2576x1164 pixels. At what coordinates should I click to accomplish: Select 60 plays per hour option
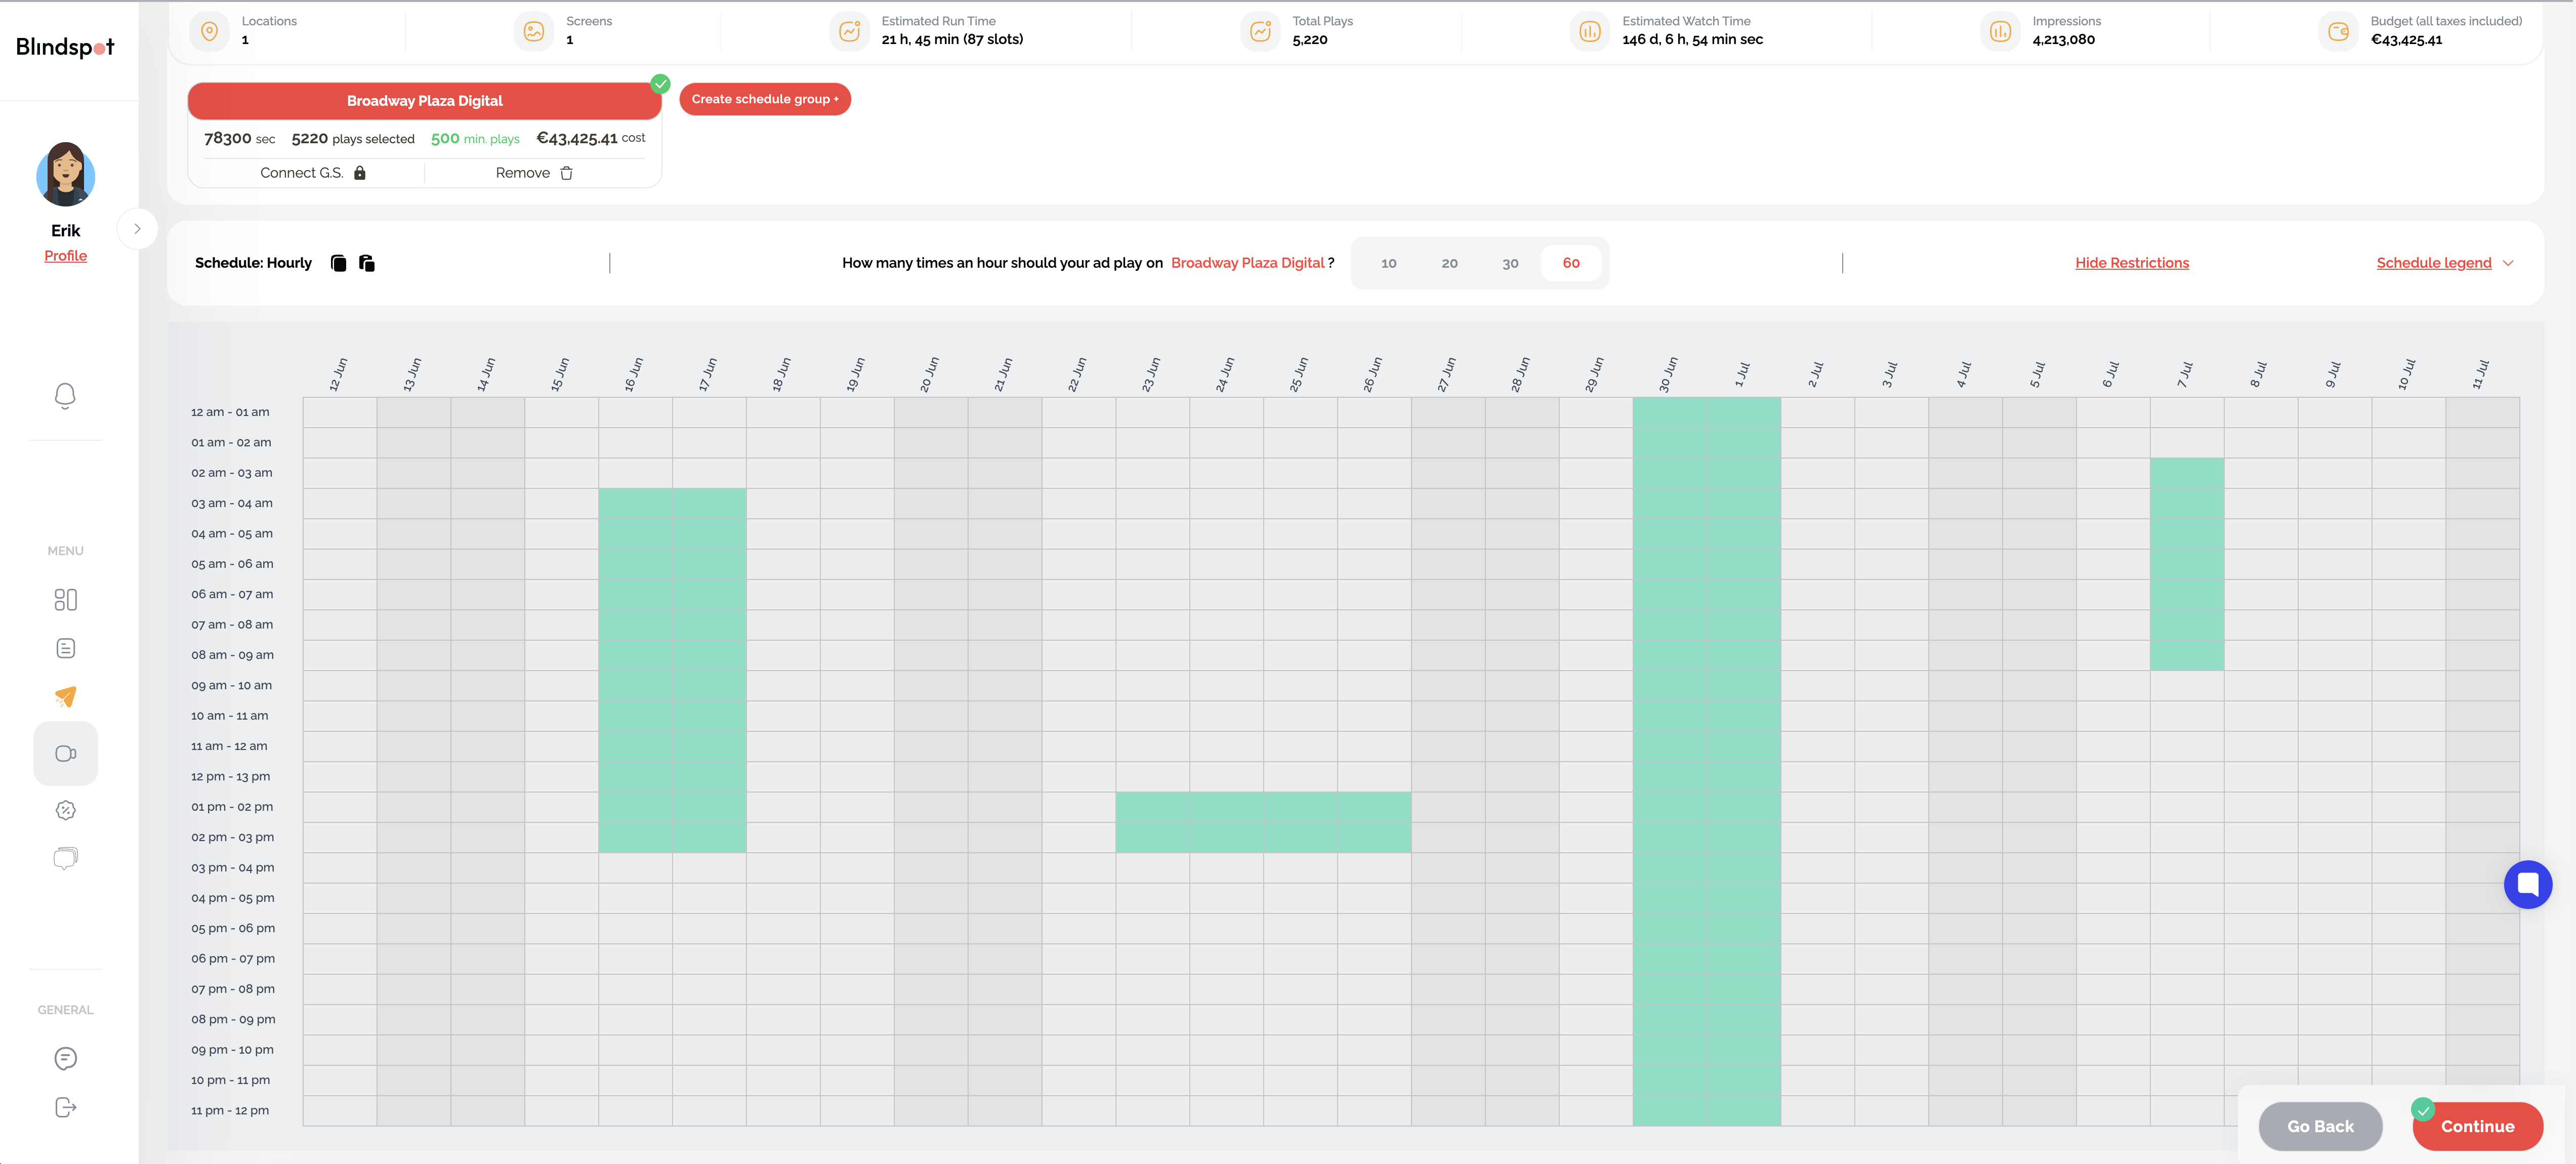tap(1571, 263)
